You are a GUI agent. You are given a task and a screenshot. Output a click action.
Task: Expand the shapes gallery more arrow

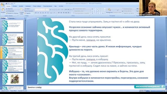pyautogui.click(x=105, y=13)
